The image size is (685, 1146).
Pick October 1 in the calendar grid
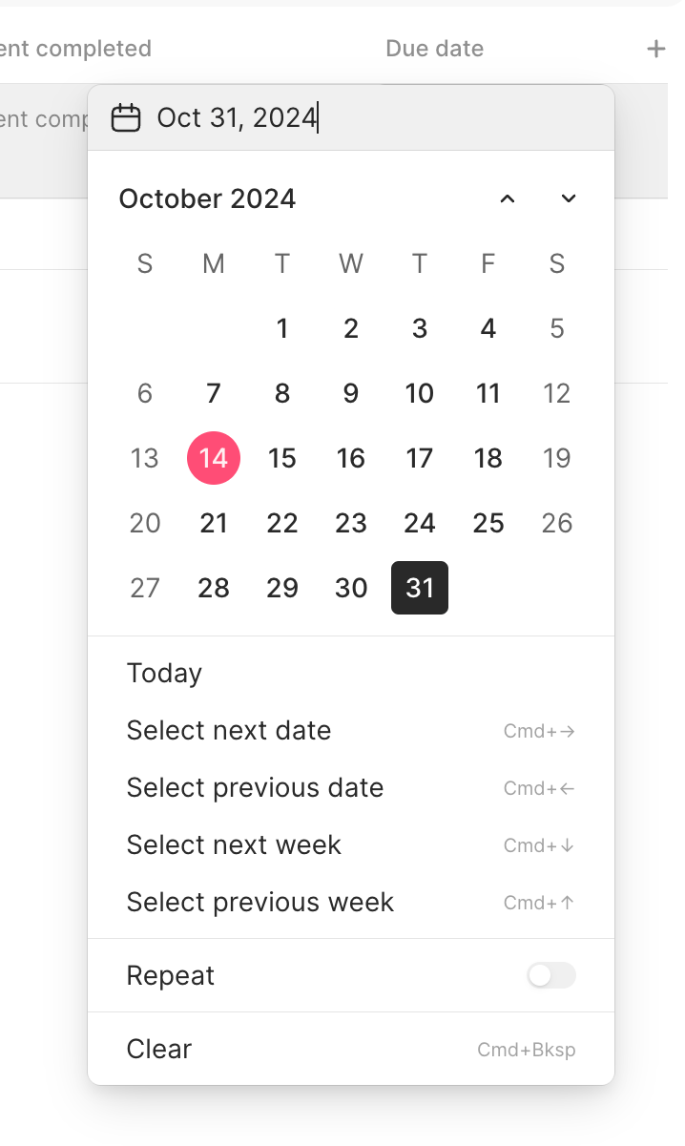tap(281, 328)
